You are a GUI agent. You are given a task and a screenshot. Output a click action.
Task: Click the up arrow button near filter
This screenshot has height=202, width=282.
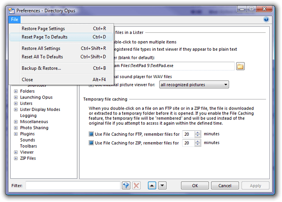tap(152, 185)
